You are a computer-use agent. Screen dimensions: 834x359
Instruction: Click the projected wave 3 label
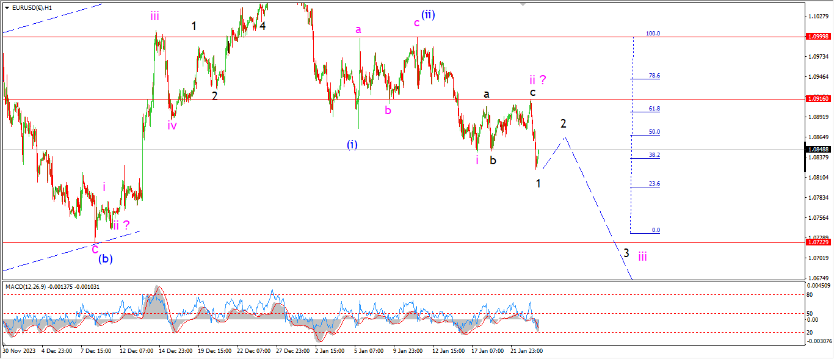point(626,253)
